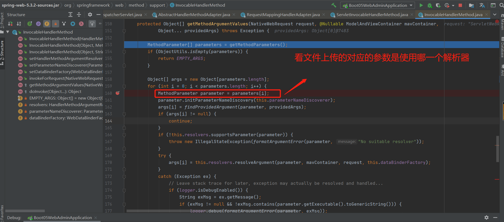504x222 pixels.
Task: Close the ServletInvocableHandlerMethod.java tab
Action: (412, 15)
